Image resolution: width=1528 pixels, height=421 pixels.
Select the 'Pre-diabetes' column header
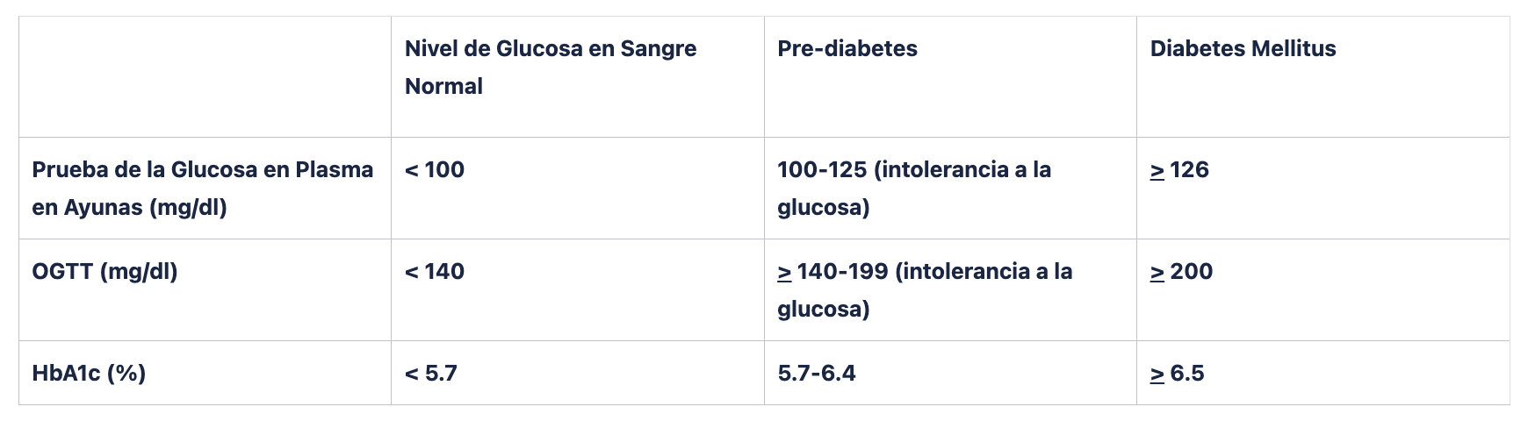click(x=847, y=48)
